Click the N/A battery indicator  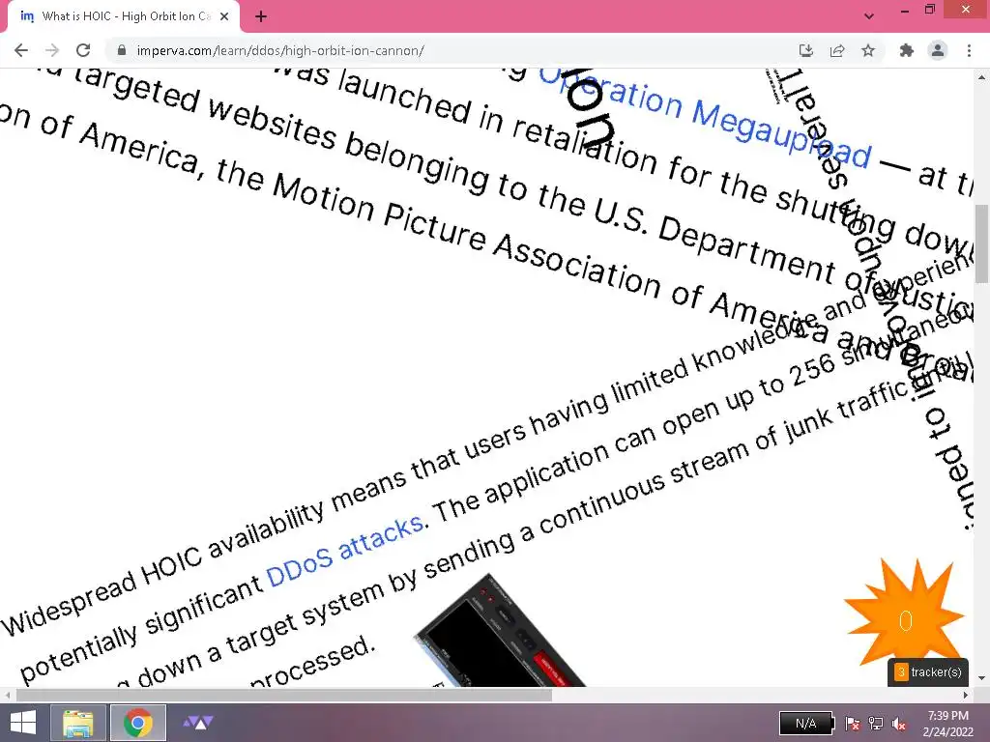(x=806, y=723)
